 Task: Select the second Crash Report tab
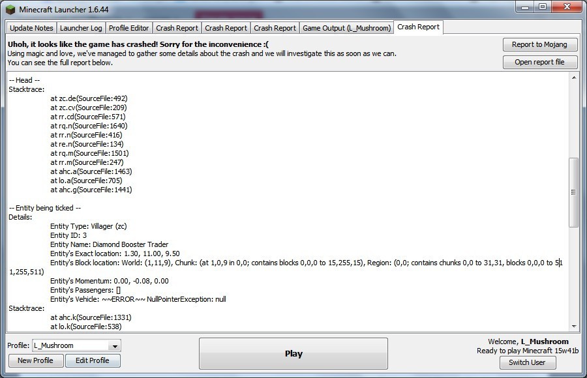[x=226, y=28]
